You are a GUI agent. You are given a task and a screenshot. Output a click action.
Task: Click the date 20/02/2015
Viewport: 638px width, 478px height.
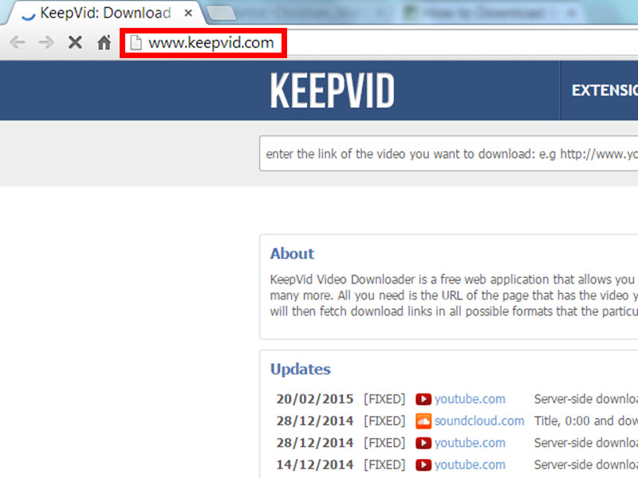pos(315,399)
